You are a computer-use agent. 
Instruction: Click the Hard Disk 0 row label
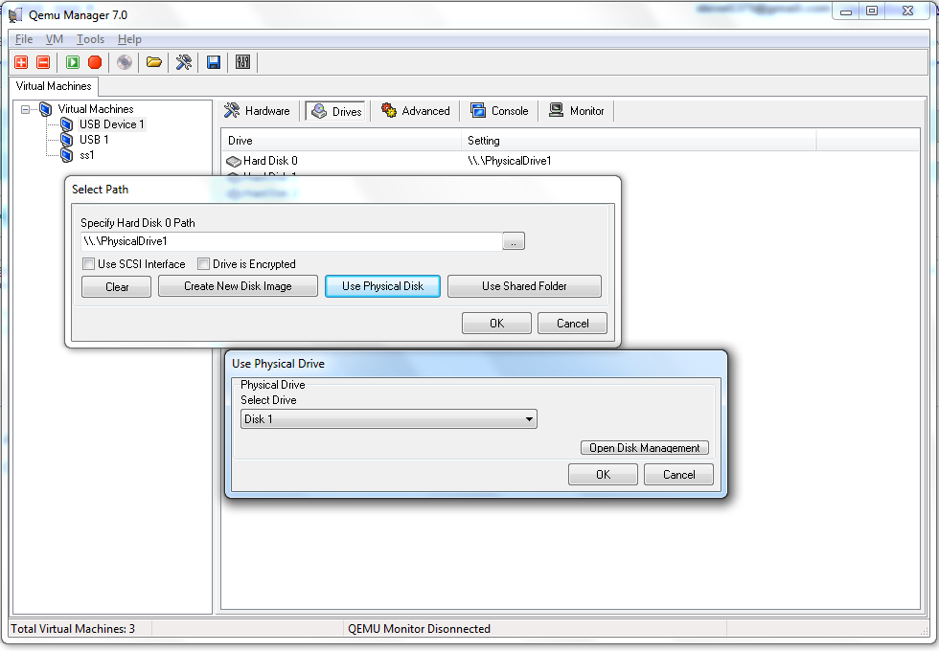coord(270,161)
